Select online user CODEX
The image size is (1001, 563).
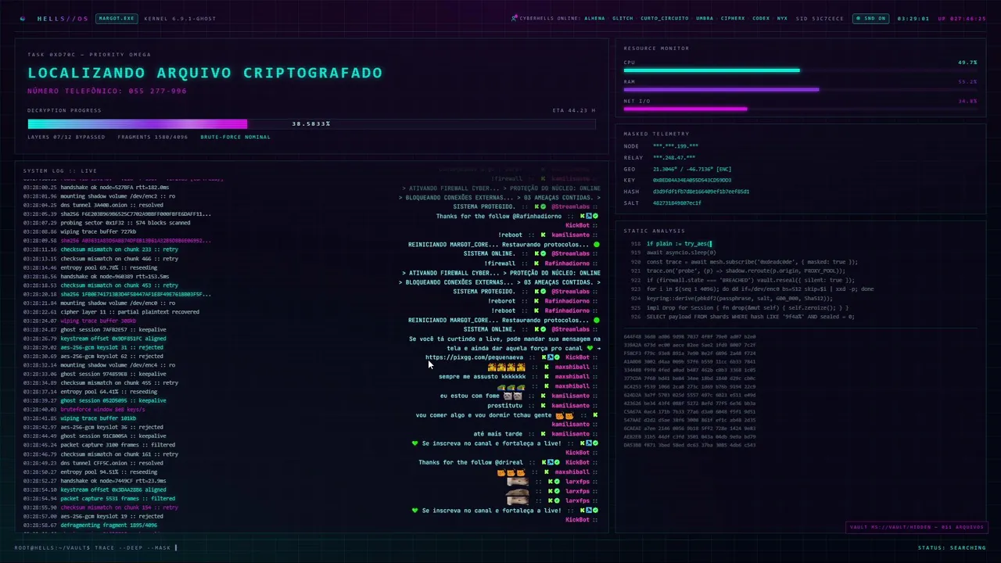(x=761, y=18)
